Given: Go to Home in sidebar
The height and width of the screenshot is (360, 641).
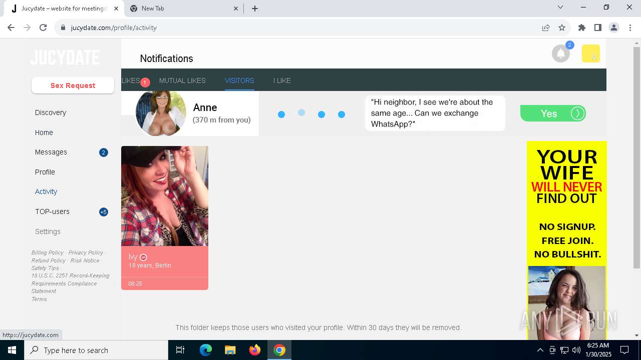Looking at the screenshot, I should 44,132.
